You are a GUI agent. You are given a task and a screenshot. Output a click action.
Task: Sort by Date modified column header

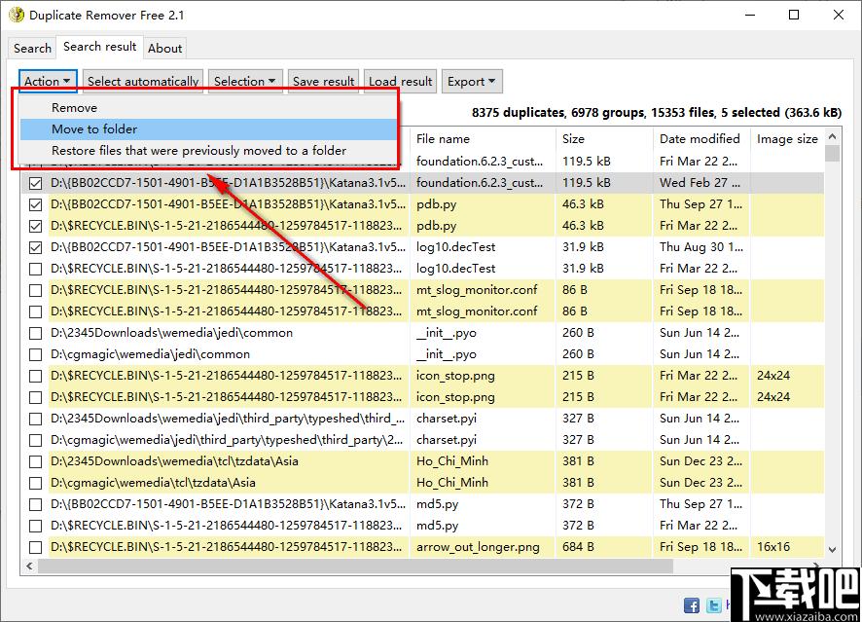point(701,138)
